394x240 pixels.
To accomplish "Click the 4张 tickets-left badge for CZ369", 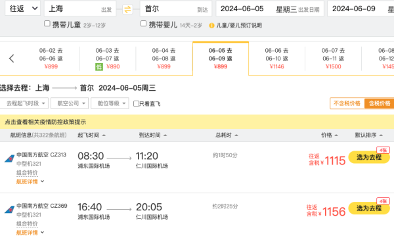I will (x=383, y=201).
